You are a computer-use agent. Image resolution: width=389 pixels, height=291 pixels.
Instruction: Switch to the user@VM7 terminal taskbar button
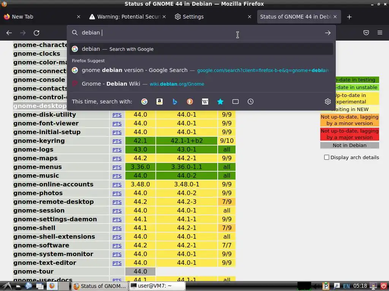tap(157, 286)
